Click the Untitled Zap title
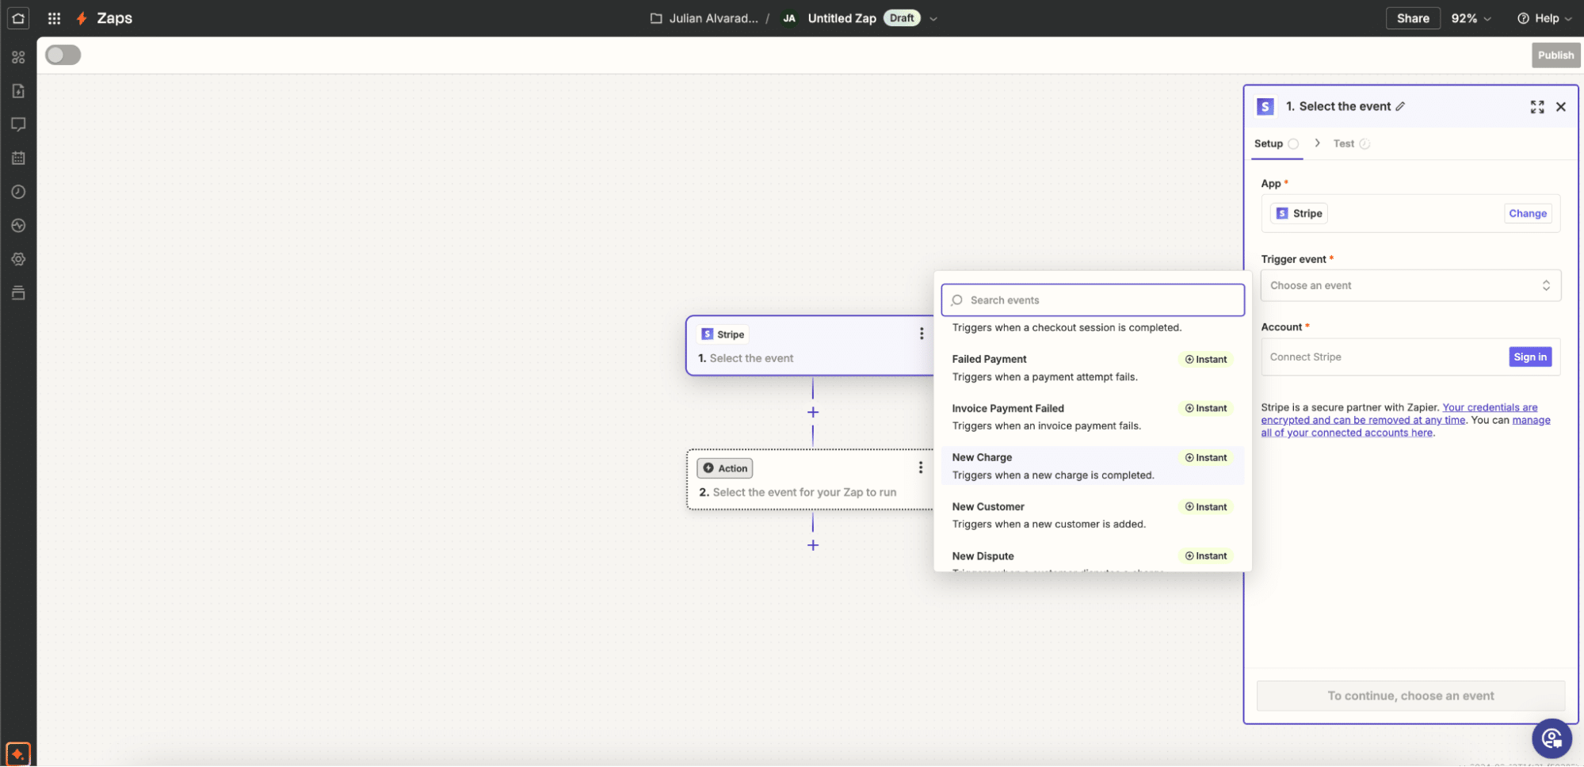Image resolution: width=1584 pixels, height=767 pixels. 842,18
